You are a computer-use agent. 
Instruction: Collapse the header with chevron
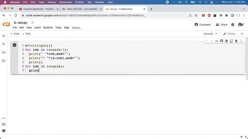pos(242,34)
